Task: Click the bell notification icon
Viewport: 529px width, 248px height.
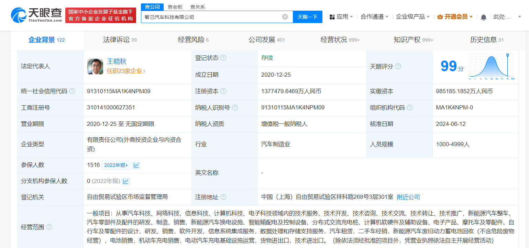Action: coord(483,16)
